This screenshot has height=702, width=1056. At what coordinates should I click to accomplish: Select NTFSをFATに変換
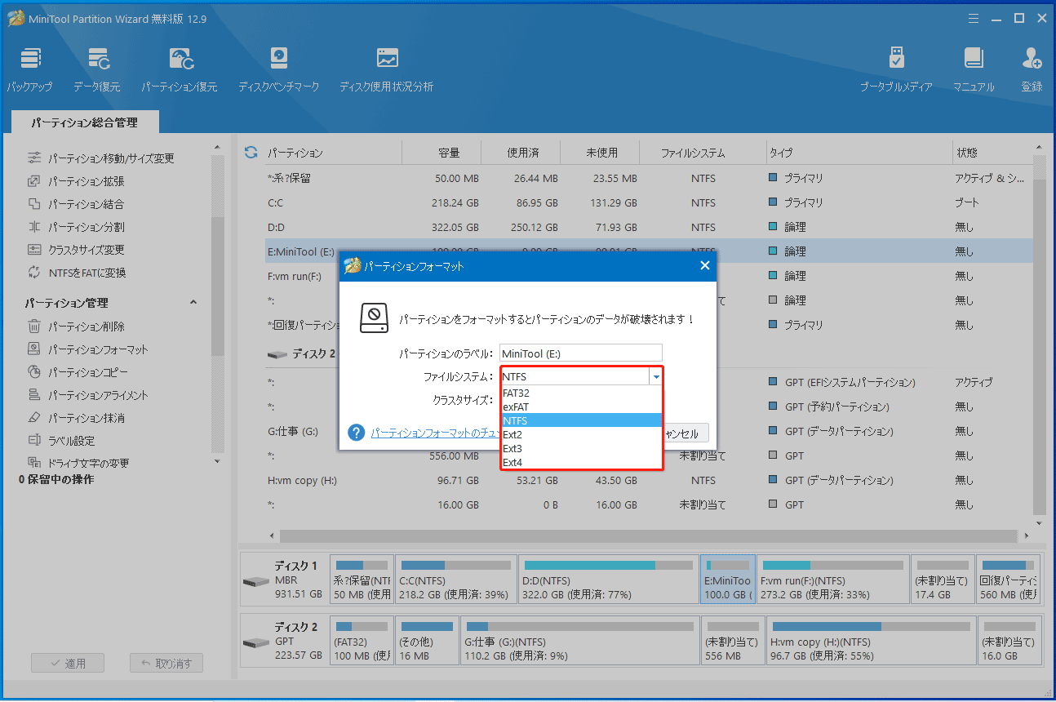click(x=77, y=273)
